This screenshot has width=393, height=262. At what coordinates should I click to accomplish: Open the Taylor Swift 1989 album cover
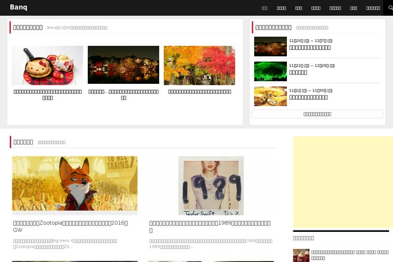point(211,185)
